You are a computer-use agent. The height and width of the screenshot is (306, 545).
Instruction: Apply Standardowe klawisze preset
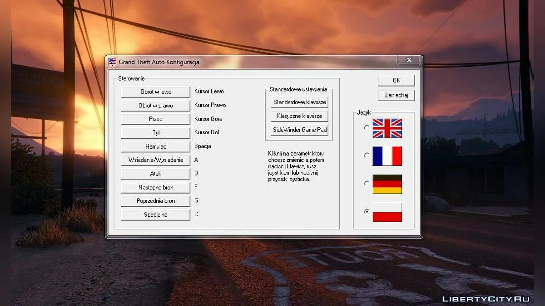pyautogui.click(x=299, y=102)
